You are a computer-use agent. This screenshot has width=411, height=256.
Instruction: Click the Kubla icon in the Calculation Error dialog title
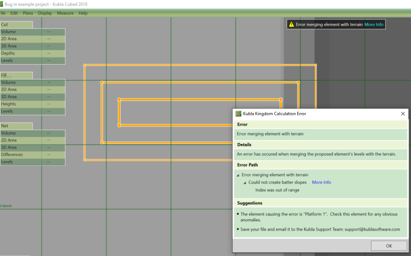click(238, 114)
